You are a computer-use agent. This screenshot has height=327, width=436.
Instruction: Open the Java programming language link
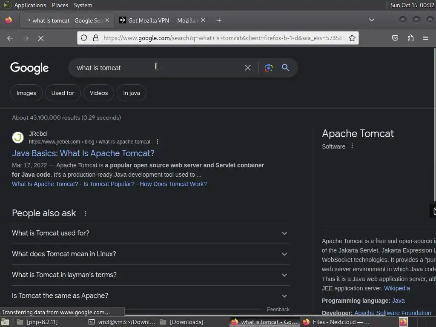398,301
